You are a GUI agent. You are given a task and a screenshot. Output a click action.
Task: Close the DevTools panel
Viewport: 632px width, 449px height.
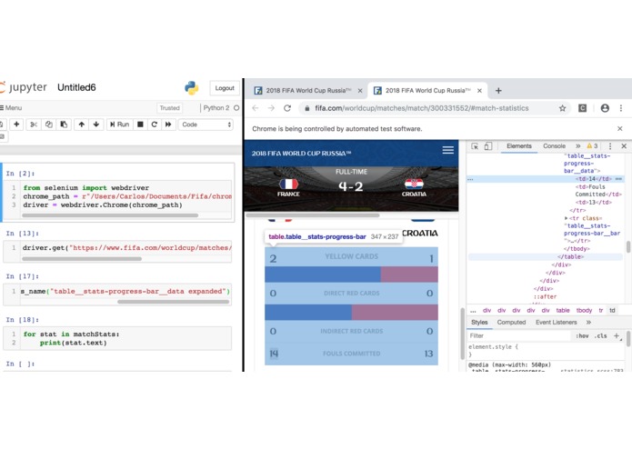pos(624,146)
